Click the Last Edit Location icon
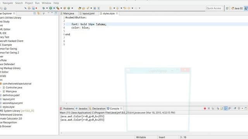 pos(125,8)
